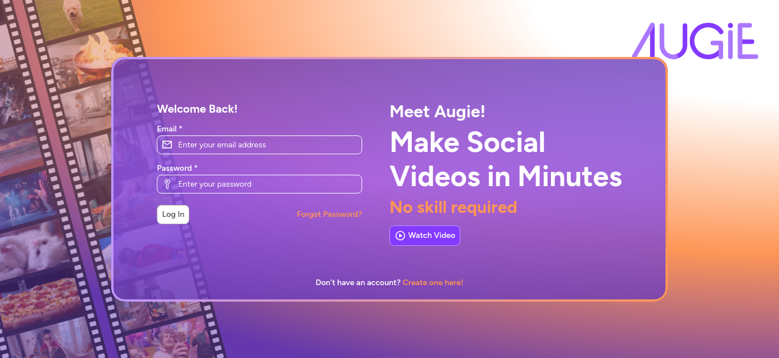Click the 'Password *' field label
This screenshot has width=779, height=358.
coord(177,168)
